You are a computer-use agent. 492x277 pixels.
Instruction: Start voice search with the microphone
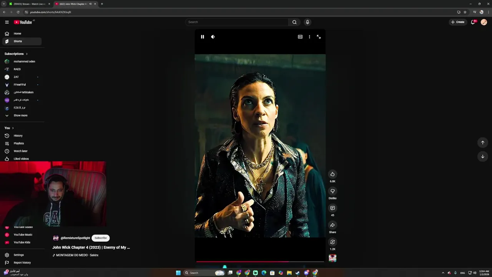307,22
